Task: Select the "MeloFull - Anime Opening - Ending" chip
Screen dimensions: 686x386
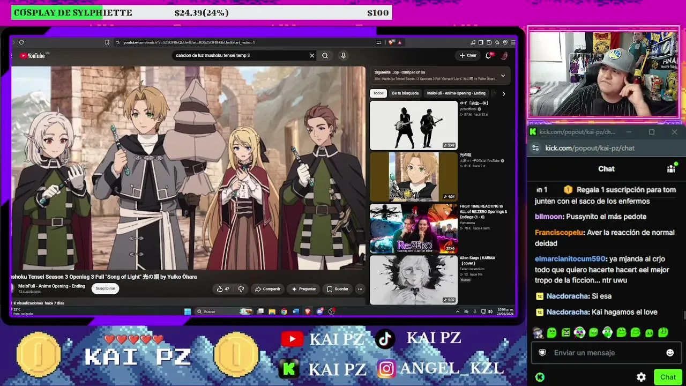Action: tap(456, 93)
